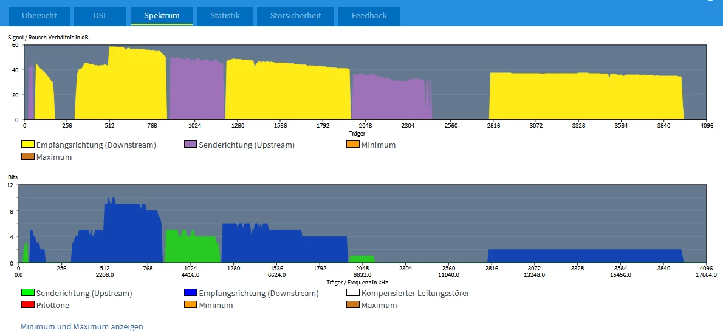Click the 15456.0 frequency value

point(621,275)
